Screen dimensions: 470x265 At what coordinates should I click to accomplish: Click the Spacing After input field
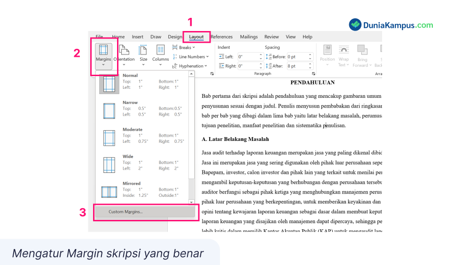[x=297, y=66]
